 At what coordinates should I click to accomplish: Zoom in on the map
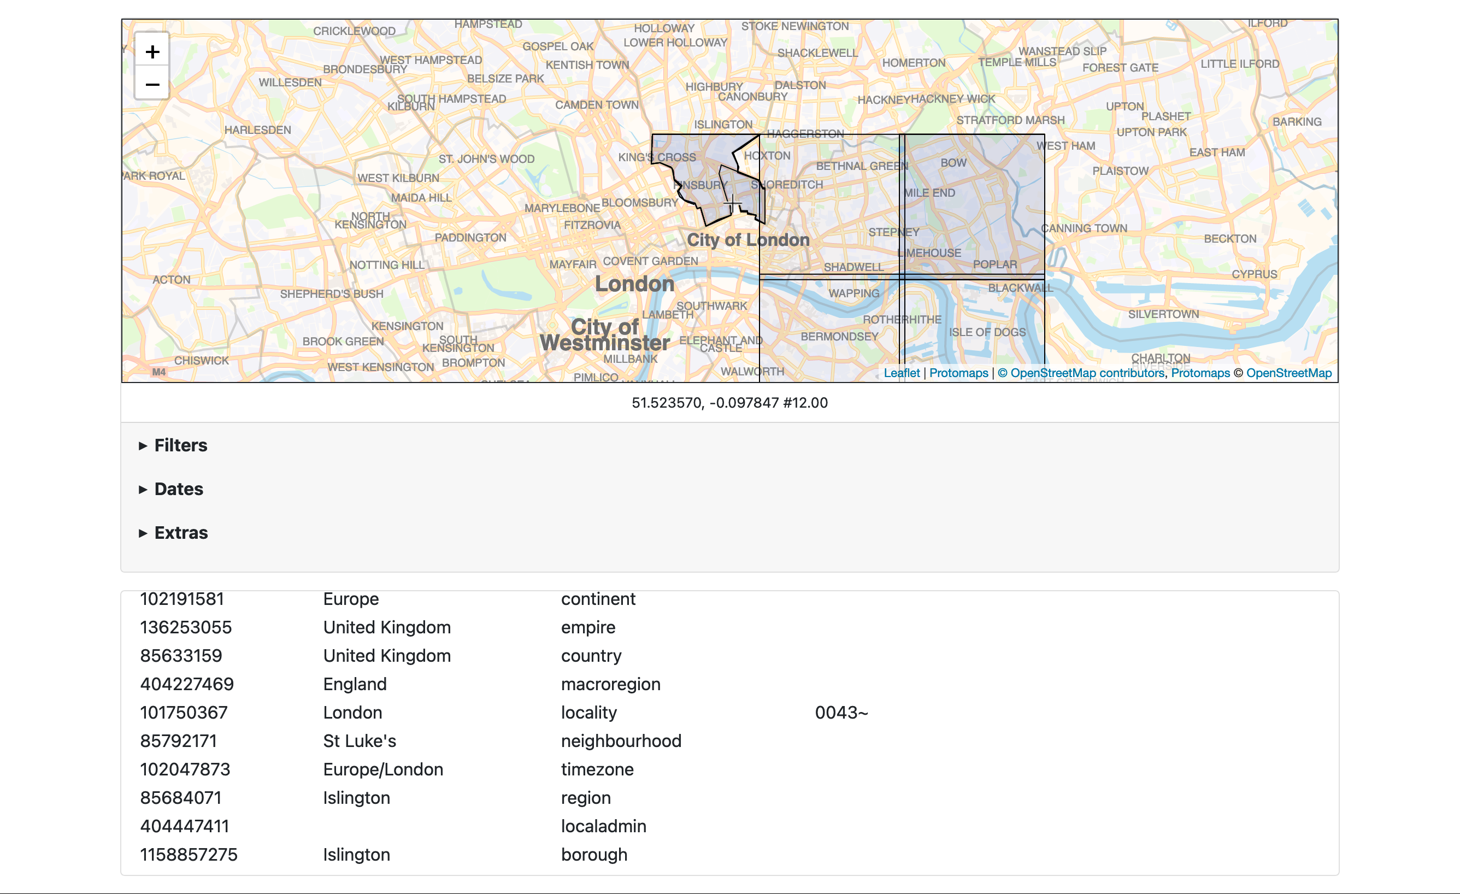(x=152, y=51)
